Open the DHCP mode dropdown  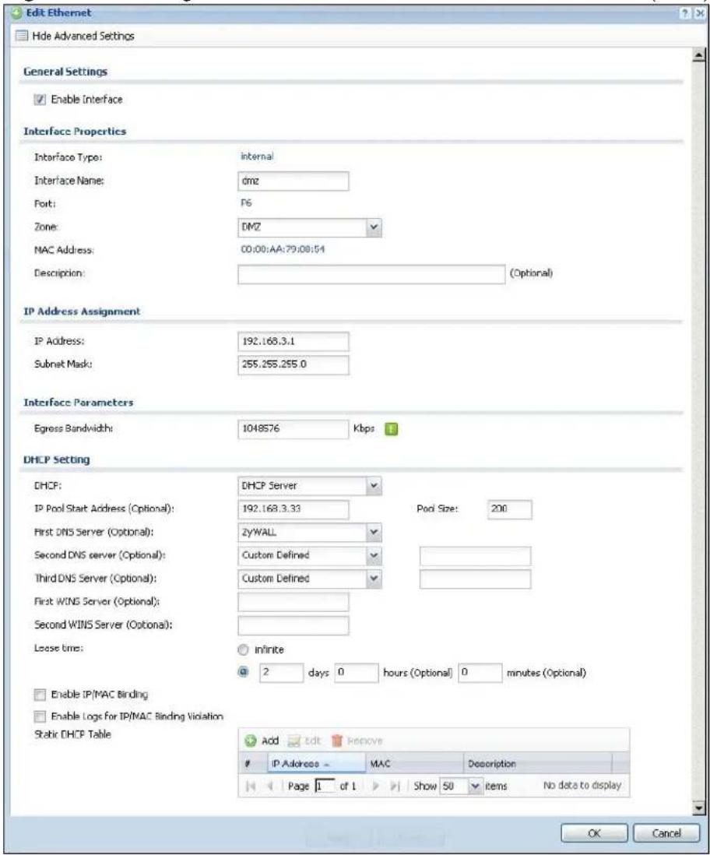374,486
